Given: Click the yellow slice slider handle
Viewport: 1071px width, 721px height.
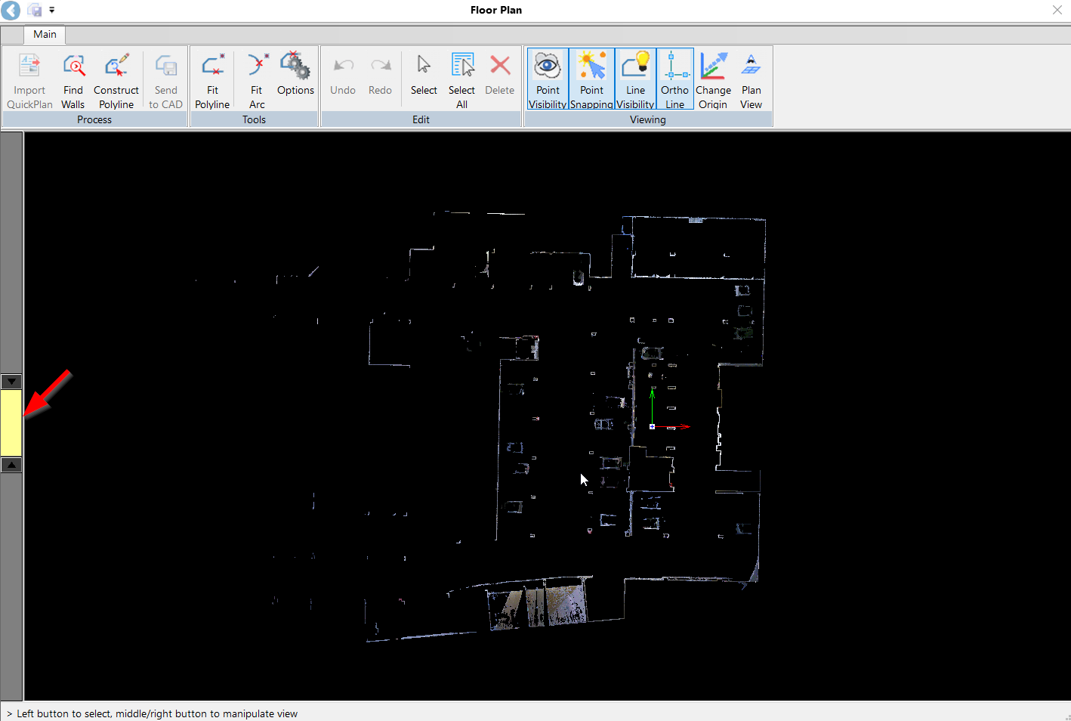Looking at the screenshot, I should 11,422.
